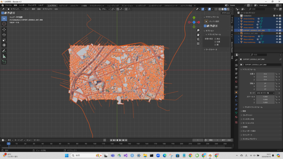Enable the 原点 checkbox under 影響の限定
Viewport: 283px width, 159px height.
tap(215, 39)
